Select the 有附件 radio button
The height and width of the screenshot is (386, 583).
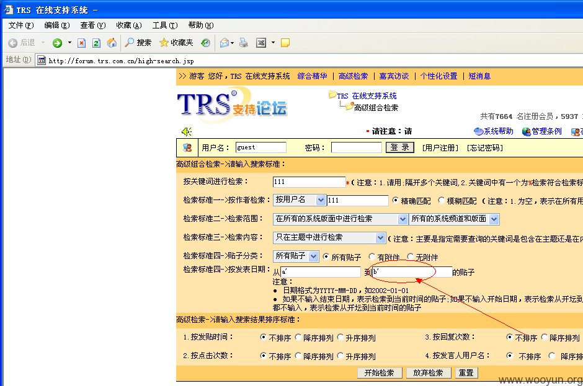[x=372, y=257]
